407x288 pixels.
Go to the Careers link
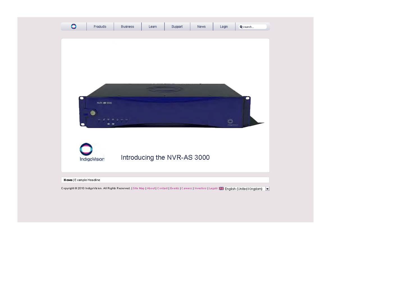pyautogui.click(x=187, y=188)
